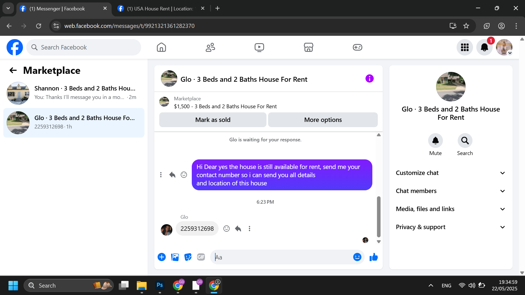Open the Gaming controller icon

[358, 47]
